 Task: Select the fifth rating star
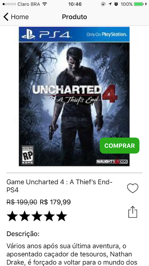62,216
